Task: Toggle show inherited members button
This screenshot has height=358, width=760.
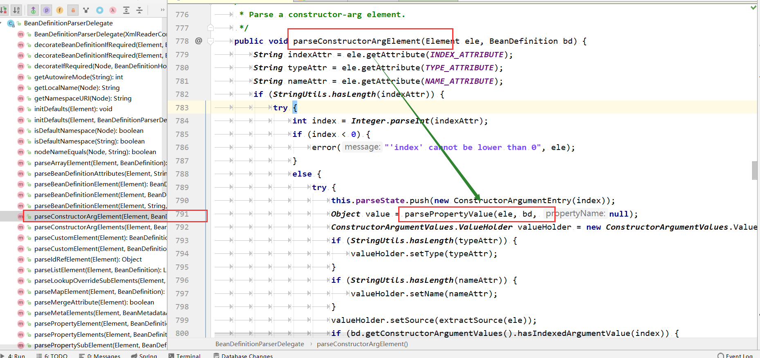Action: (34, 10)
